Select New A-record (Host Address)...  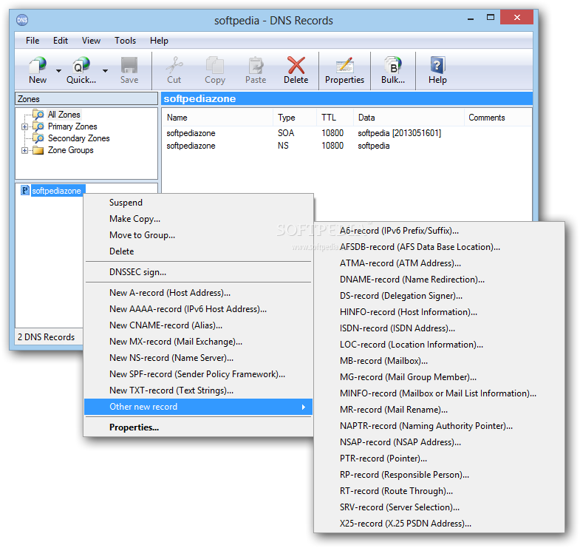[x=198, y=293]
